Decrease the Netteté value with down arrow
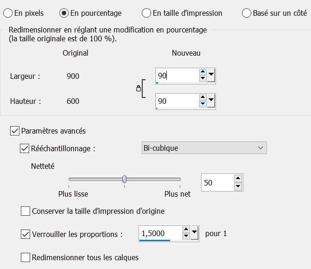 pyautogui.click(x=238, y=186)
